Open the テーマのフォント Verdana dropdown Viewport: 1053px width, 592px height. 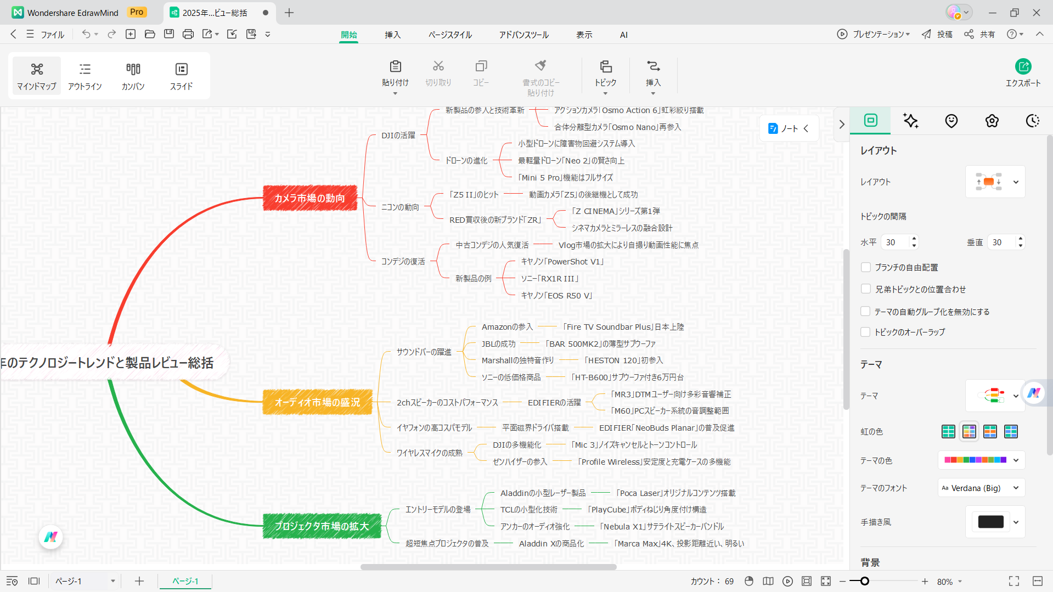pos(981,488)
